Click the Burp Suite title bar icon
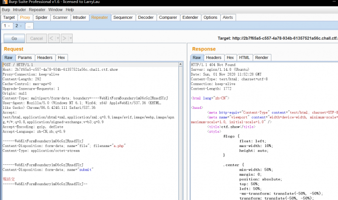This screenshot has width=338, height=200. [x=5, y=2]
